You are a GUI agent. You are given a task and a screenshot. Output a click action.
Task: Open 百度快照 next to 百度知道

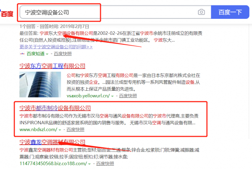63,54
